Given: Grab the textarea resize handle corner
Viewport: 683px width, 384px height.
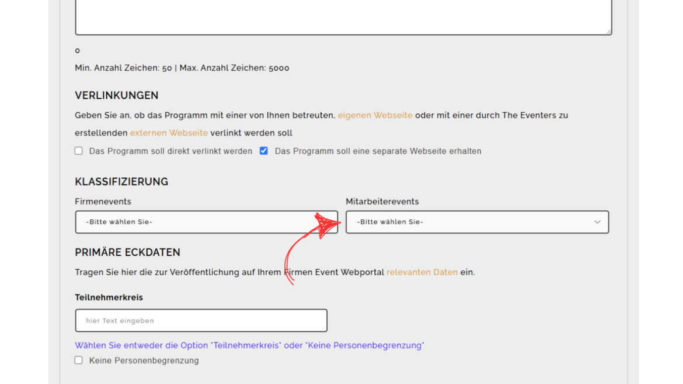Looking at the screenshot, I should pyautogui.click(x=608, y=32).
